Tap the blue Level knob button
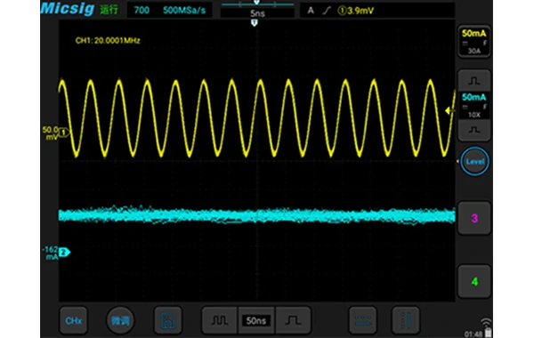The height and width of the screenshot is (338, 534). pyautogui.click(x=474, y=161)
